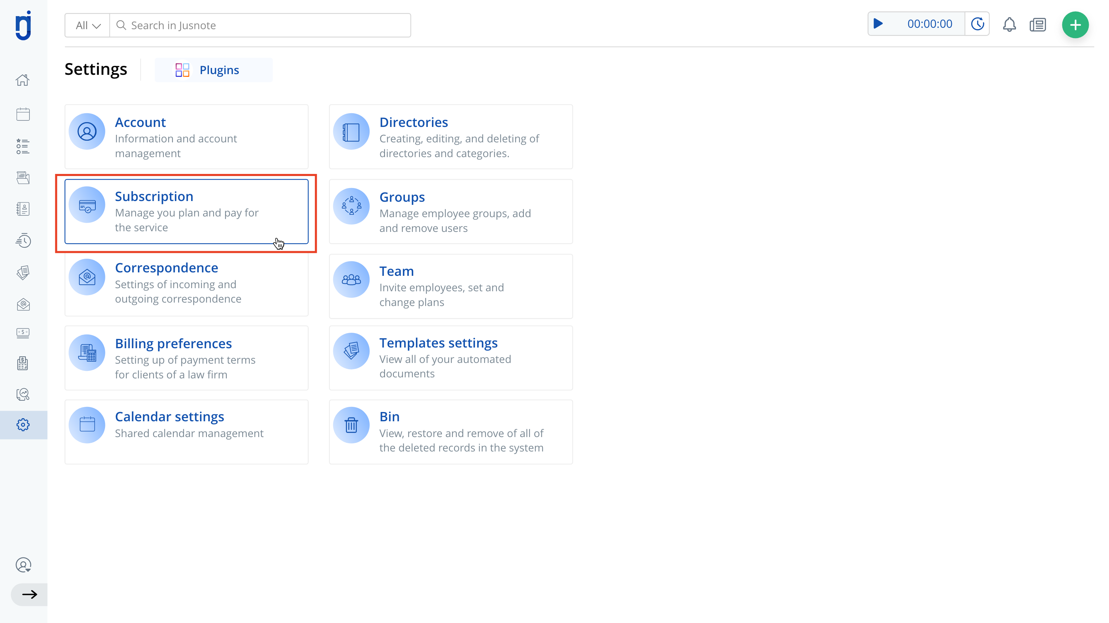The image size is (1109, 623).
Task: Click 'View all of your automated documents' text
Action: [x=445, y=366]
